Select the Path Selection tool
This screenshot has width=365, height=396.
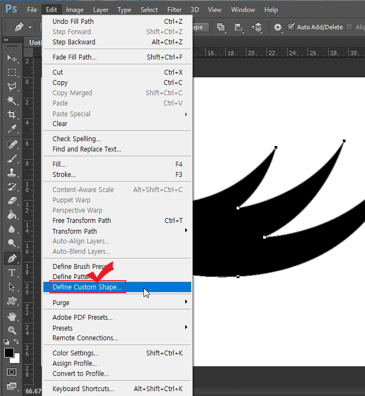(x=11, y=287)
